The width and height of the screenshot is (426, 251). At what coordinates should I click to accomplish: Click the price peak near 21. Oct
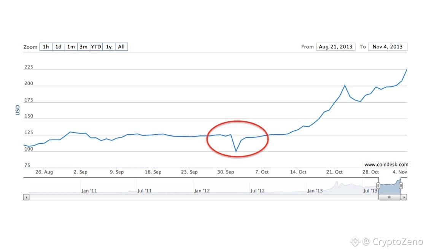tap(345, 86)
